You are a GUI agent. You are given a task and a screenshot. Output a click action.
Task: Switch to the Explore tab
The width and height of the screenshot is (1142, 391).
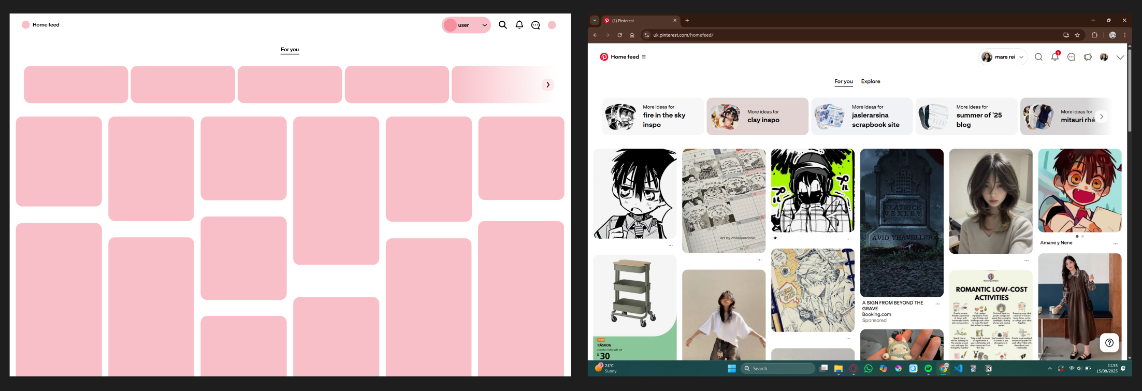[x=871, y=81]
